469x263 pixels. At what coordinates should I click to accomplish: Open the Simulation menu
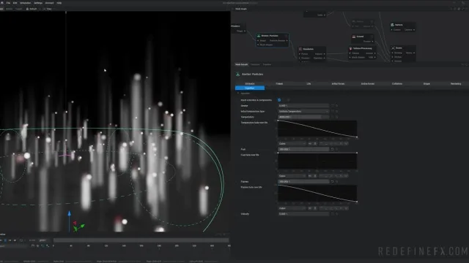pyautogui.click(x=25, y=3)
